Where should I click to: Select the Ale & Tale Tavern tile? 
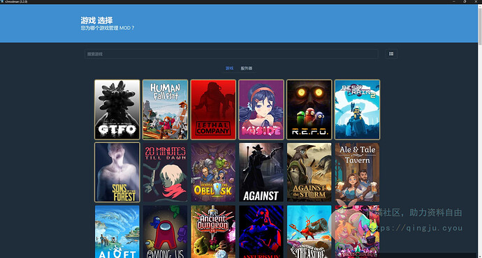357,172
